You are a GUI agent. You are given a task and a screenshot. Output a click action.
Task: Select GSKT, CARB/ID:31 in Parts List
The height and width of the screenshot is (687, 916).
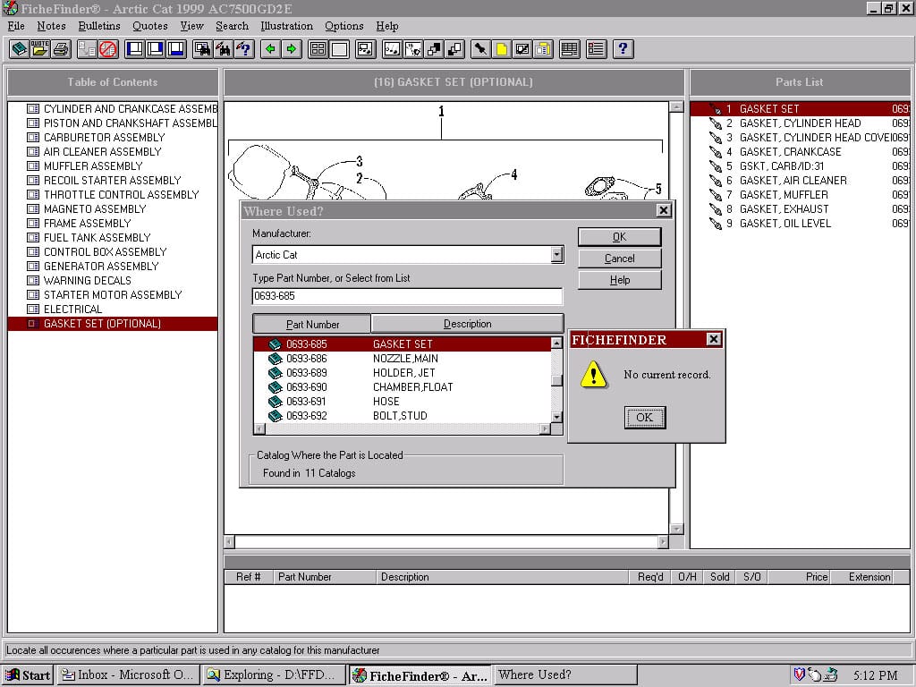pos(800,166)
